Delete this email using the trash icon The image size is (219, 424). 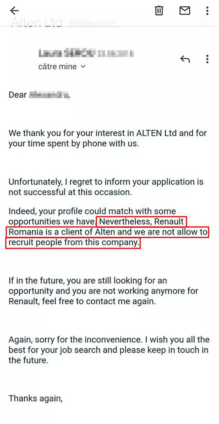159,11
